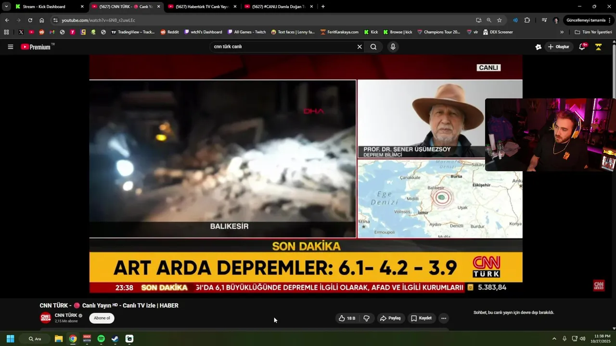Image resolution: width=616 pixels, height=346 pixels.
Task: Open the CNN TÜRK channel name link
Action: click(x=66, y=315)
